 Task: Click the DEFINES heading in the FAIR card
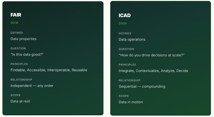click(17, 33)
